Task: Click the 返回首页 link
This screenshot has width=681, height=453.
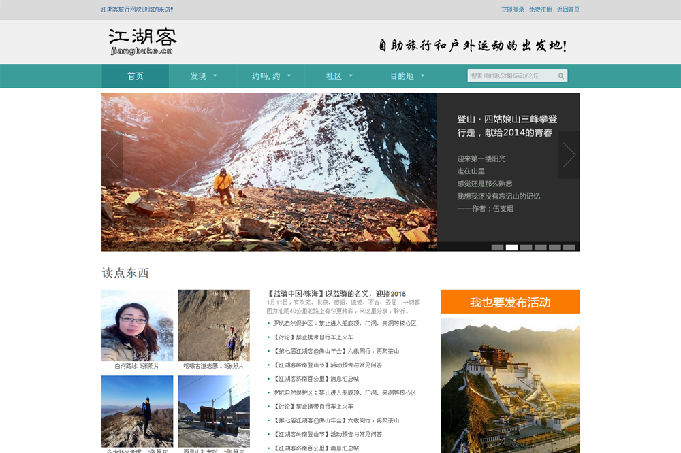Action: 568,10
